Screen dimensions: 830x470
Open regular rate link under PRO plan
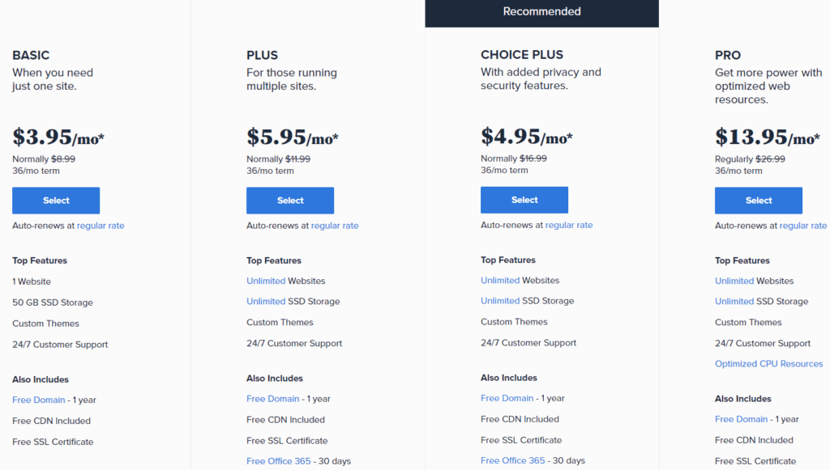(803, 226)
